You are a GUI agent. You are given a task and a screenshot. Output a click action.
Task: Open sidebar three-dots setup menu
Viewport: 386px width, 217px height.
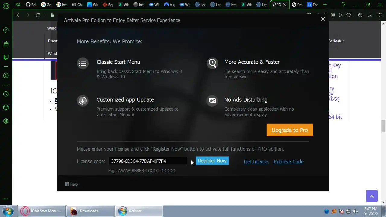pos(6,199)
